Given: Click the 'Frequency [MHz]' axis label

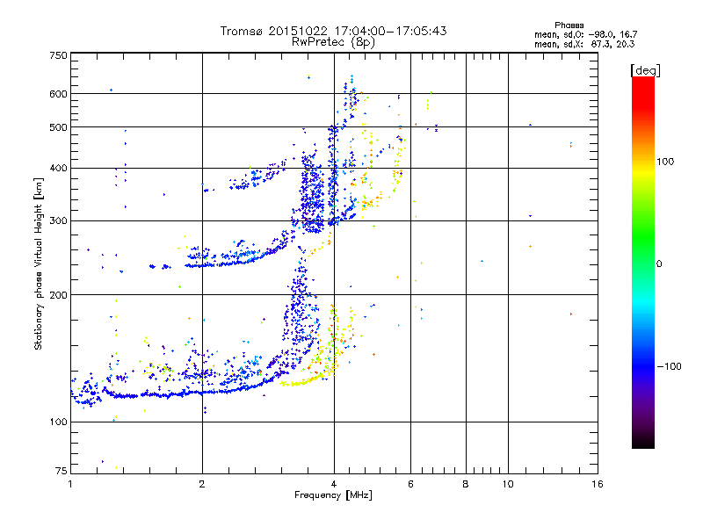Looking at the screenshot, I should coord(333,495).
